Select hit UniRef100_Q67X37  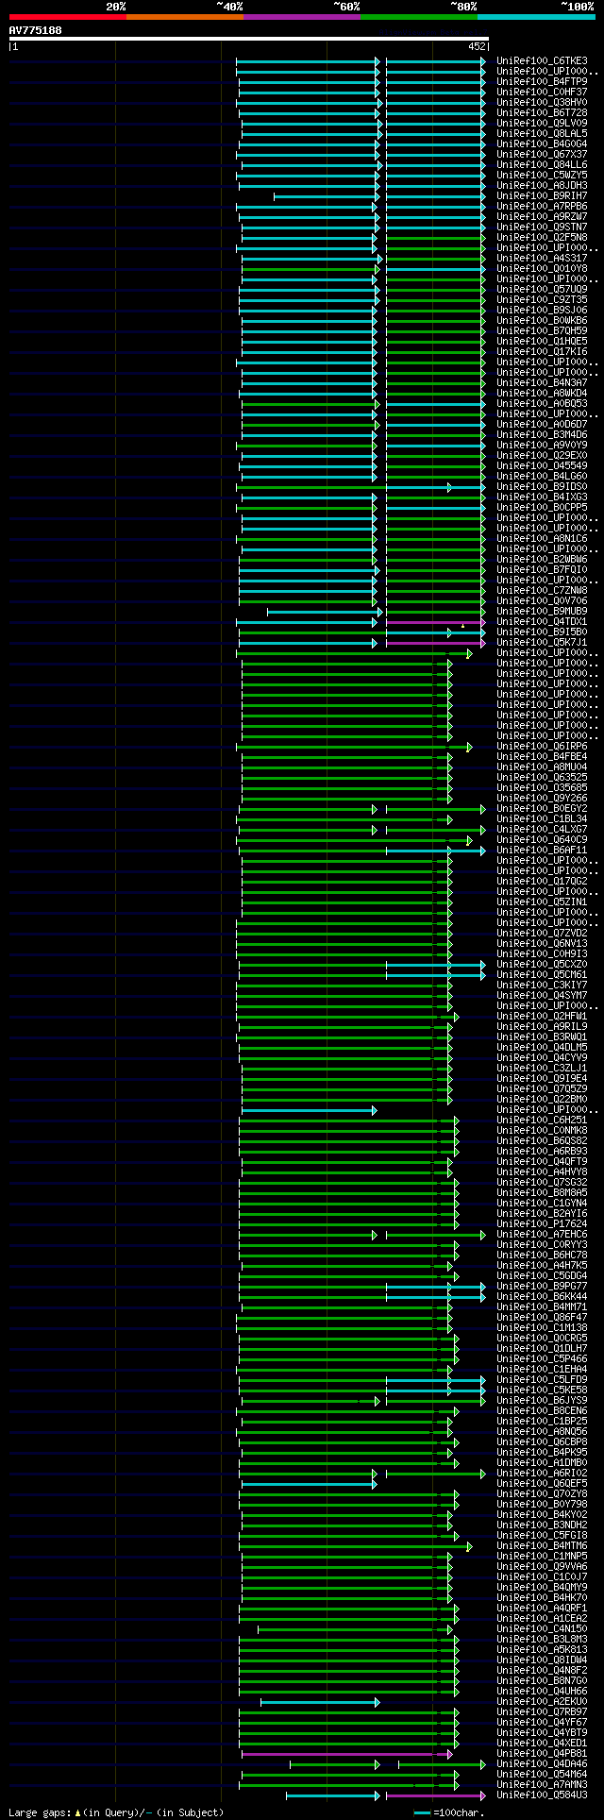(542, 155)
